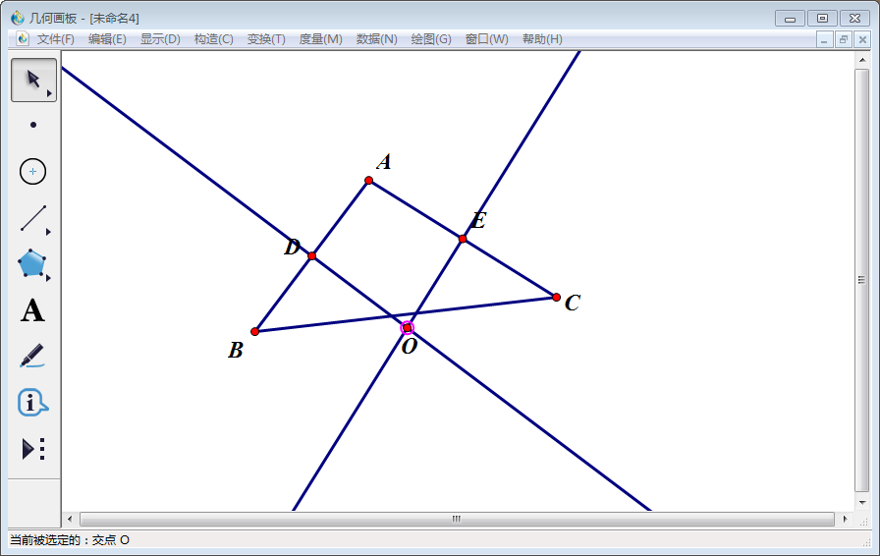Viewport: 880px width, 556px height.
Task: Select the Point tool
Action: pyautogui.click(x=33, y=125)
